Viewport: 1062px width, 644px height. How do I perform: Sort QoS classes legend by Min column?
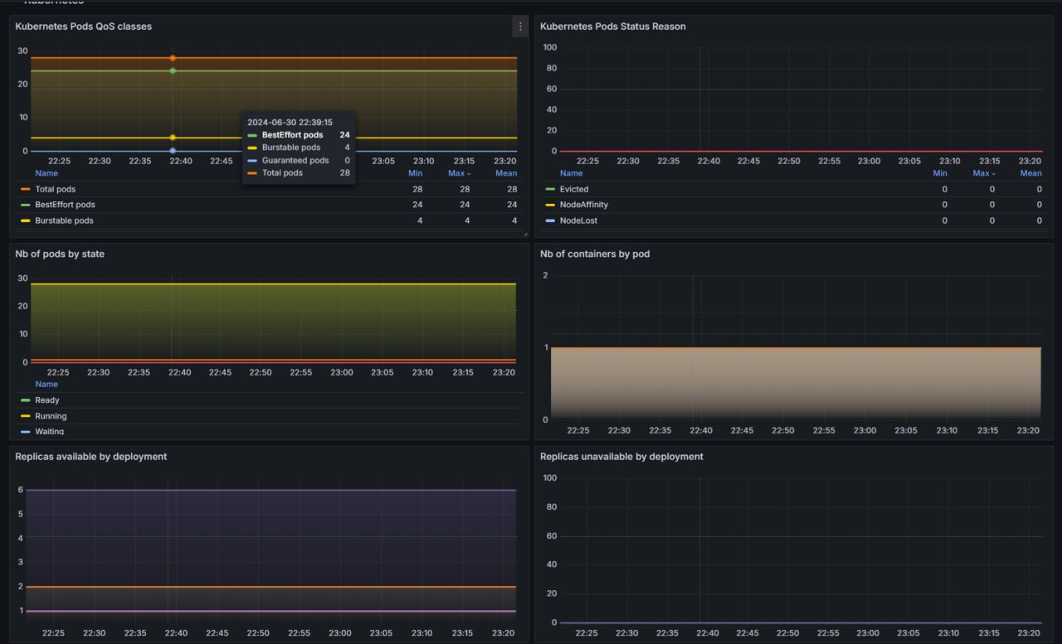click(x=416, y=173)
